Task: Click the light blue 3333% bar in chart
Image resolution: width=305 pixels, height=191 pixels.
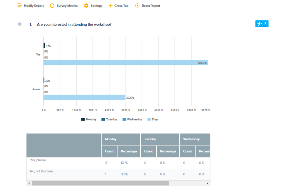Action: (84, 97)
